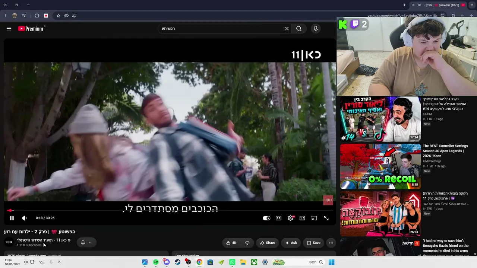Viewport: 477px width, 268px height.
Task: Open the Xbox app from taskbar
Action: tap(254, 262)
